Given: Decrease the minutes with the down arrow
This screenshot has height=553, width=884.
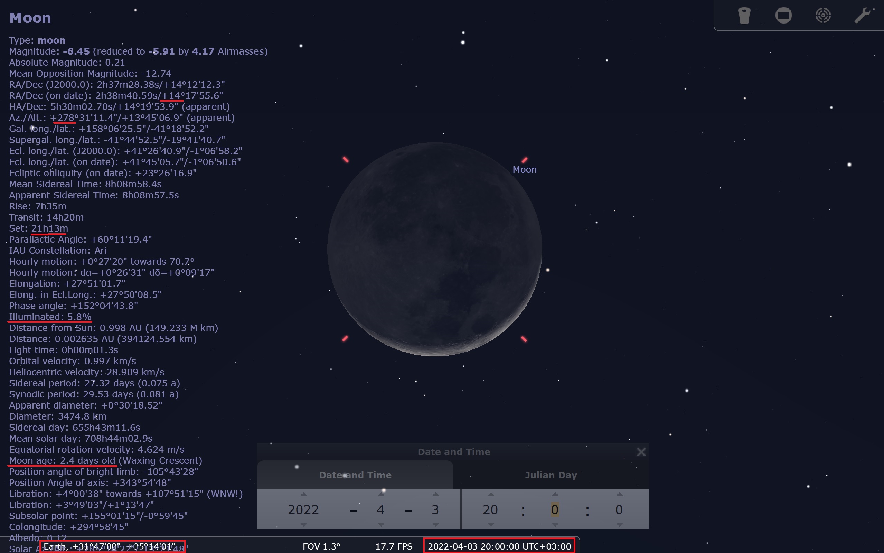Looking at the screenshot, I should click(x=555, y=525).
